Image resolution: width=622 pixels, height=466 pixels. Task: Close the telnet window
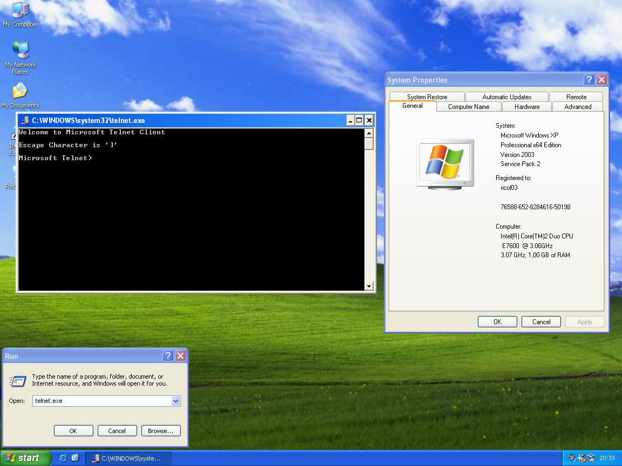coord(369,120)
